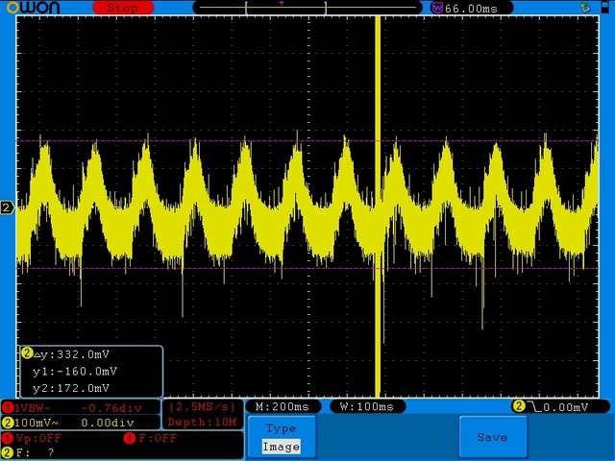Click the channel 2 trigger level 0.00mV indicator

click(552, 407)
